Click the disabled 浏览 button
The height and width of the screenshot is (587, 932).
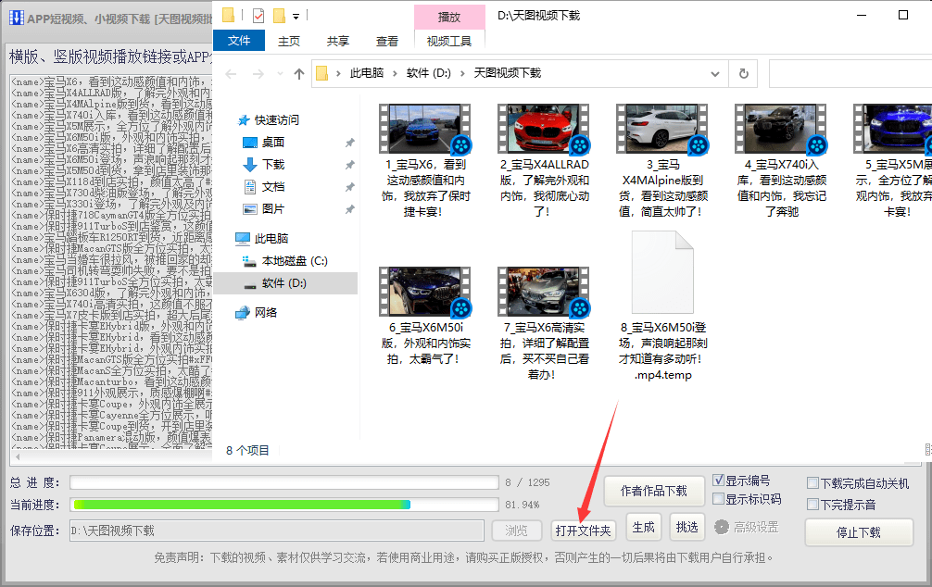(517, 531)
